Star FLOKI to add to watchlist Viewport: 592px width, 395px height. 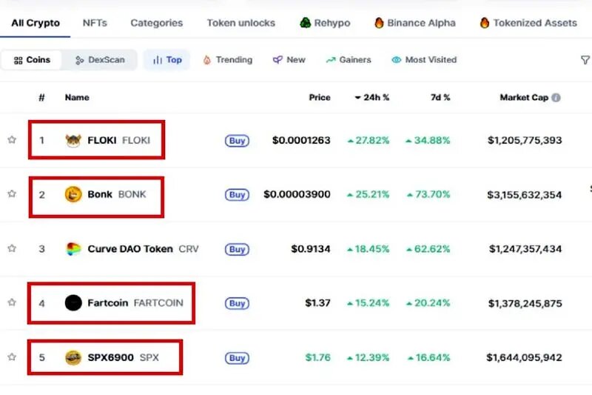[x=12, y=139]
